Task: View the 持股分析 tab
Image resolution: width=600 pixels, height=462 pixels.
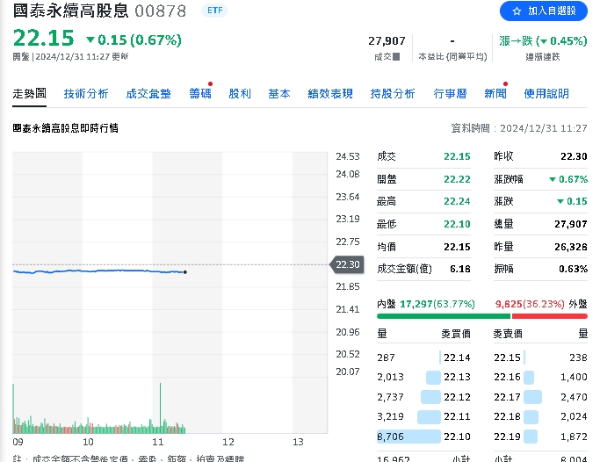Action: 393,94
